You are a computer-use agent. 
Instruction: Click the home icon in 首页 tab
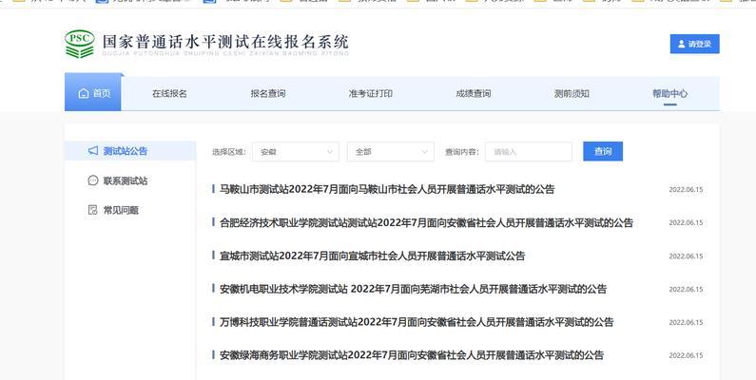84,93
